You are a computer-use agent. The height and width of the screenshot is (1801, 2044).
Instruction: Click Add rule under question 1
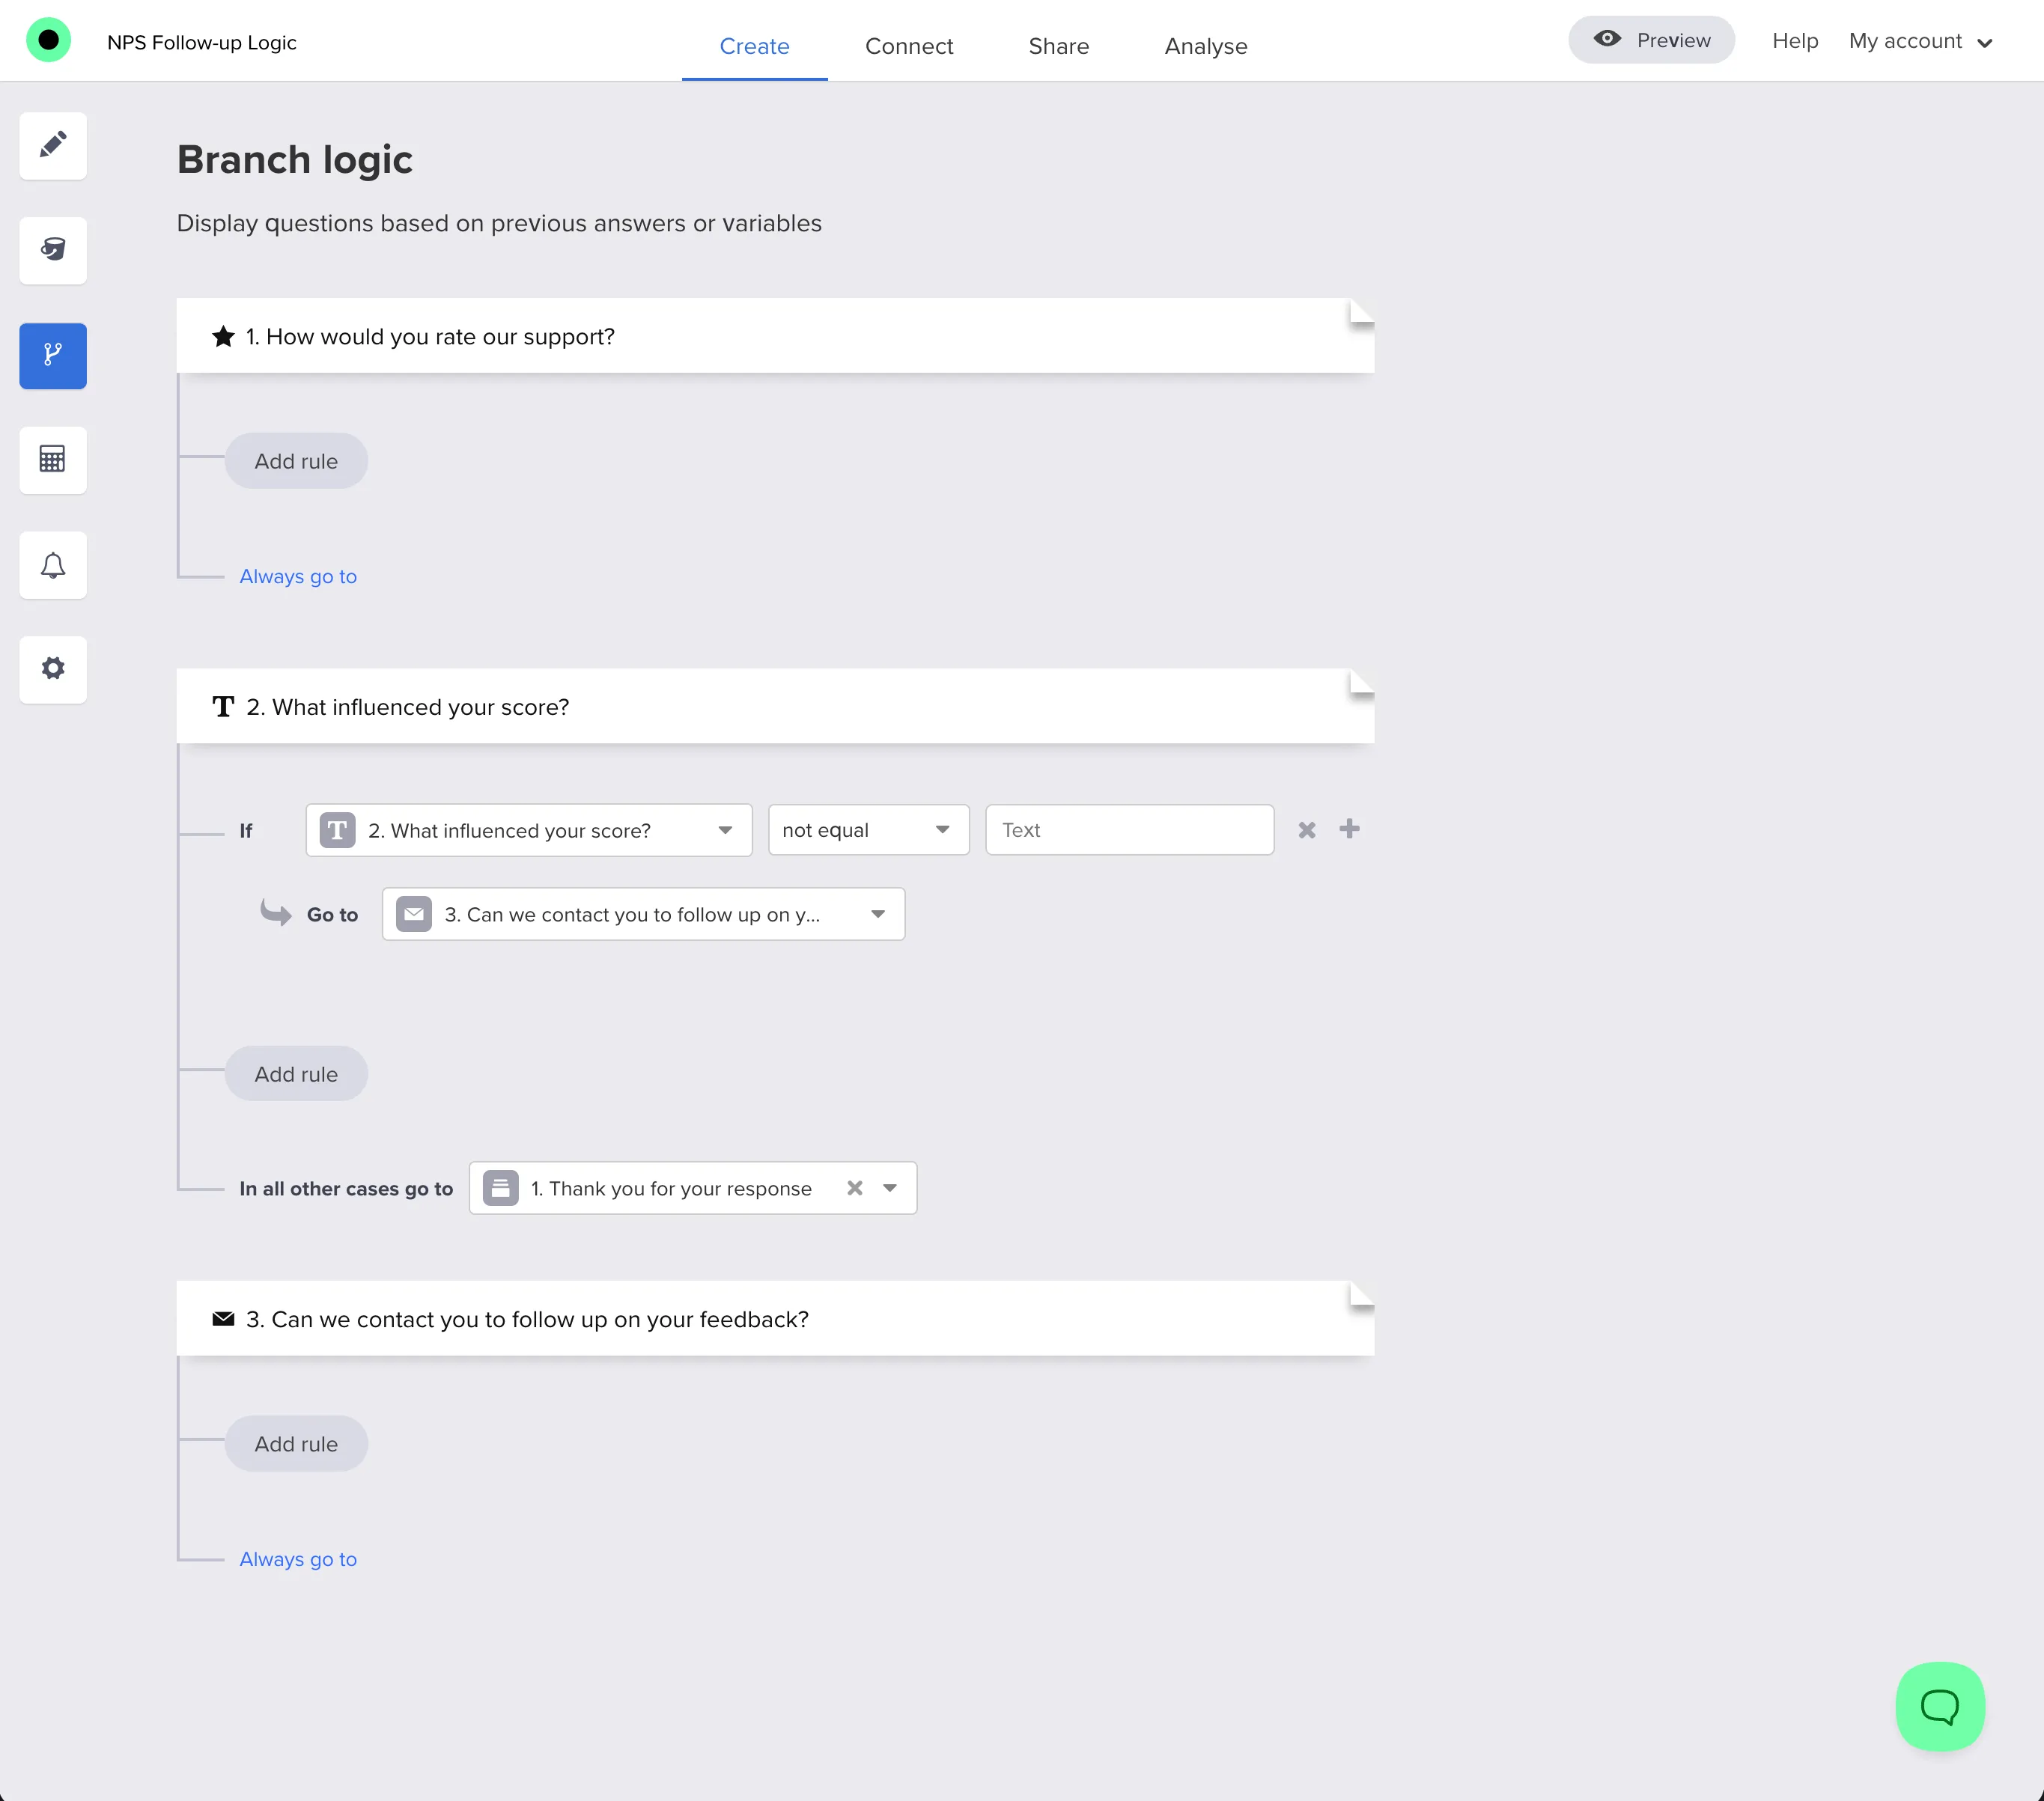click(296, 461)
